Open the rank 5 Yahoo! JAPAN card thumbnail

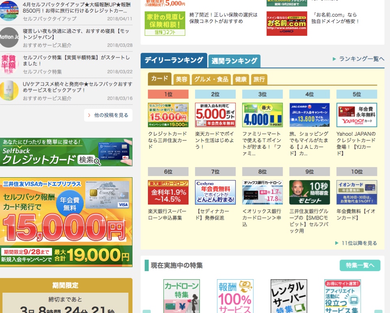pos(357,115)
